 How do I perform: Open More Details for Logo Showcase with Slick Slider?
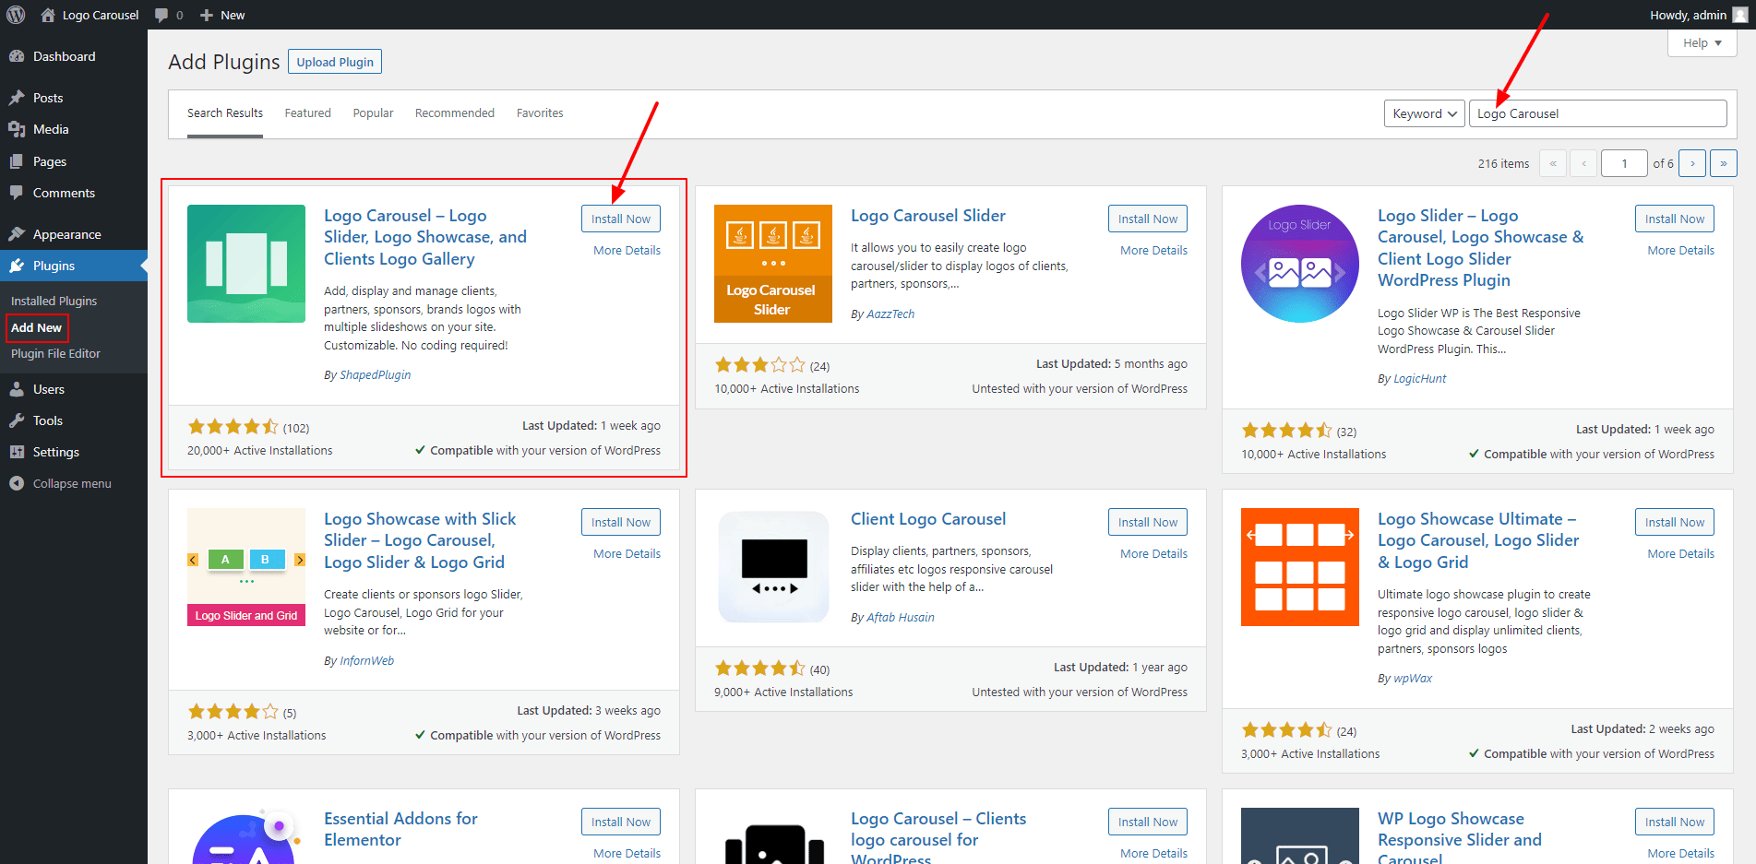(x=627, y=553)
